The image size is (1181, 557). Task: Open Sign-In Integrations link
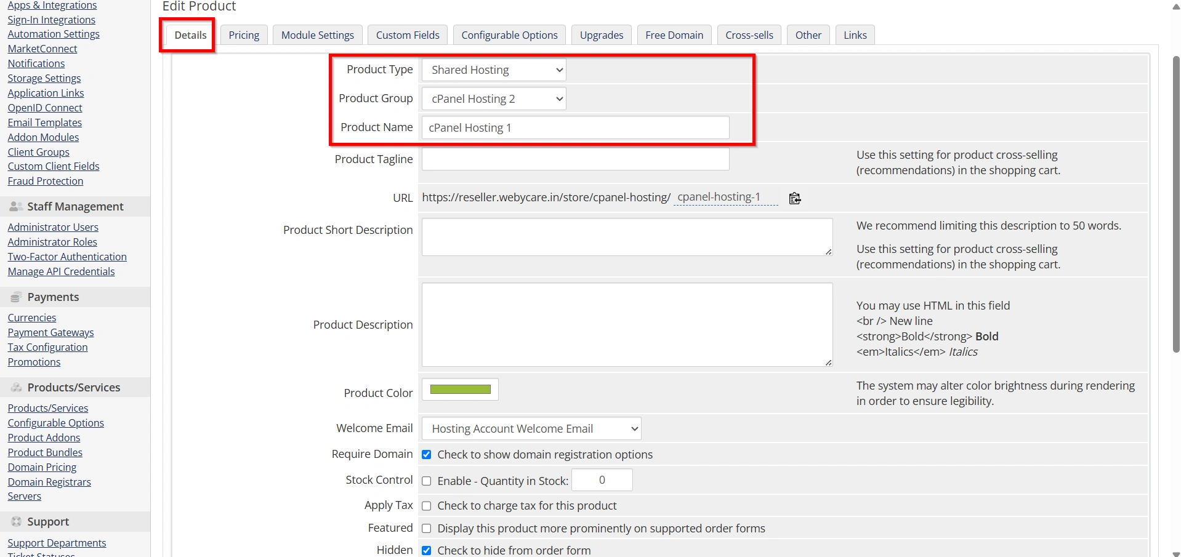coord(51,20)
